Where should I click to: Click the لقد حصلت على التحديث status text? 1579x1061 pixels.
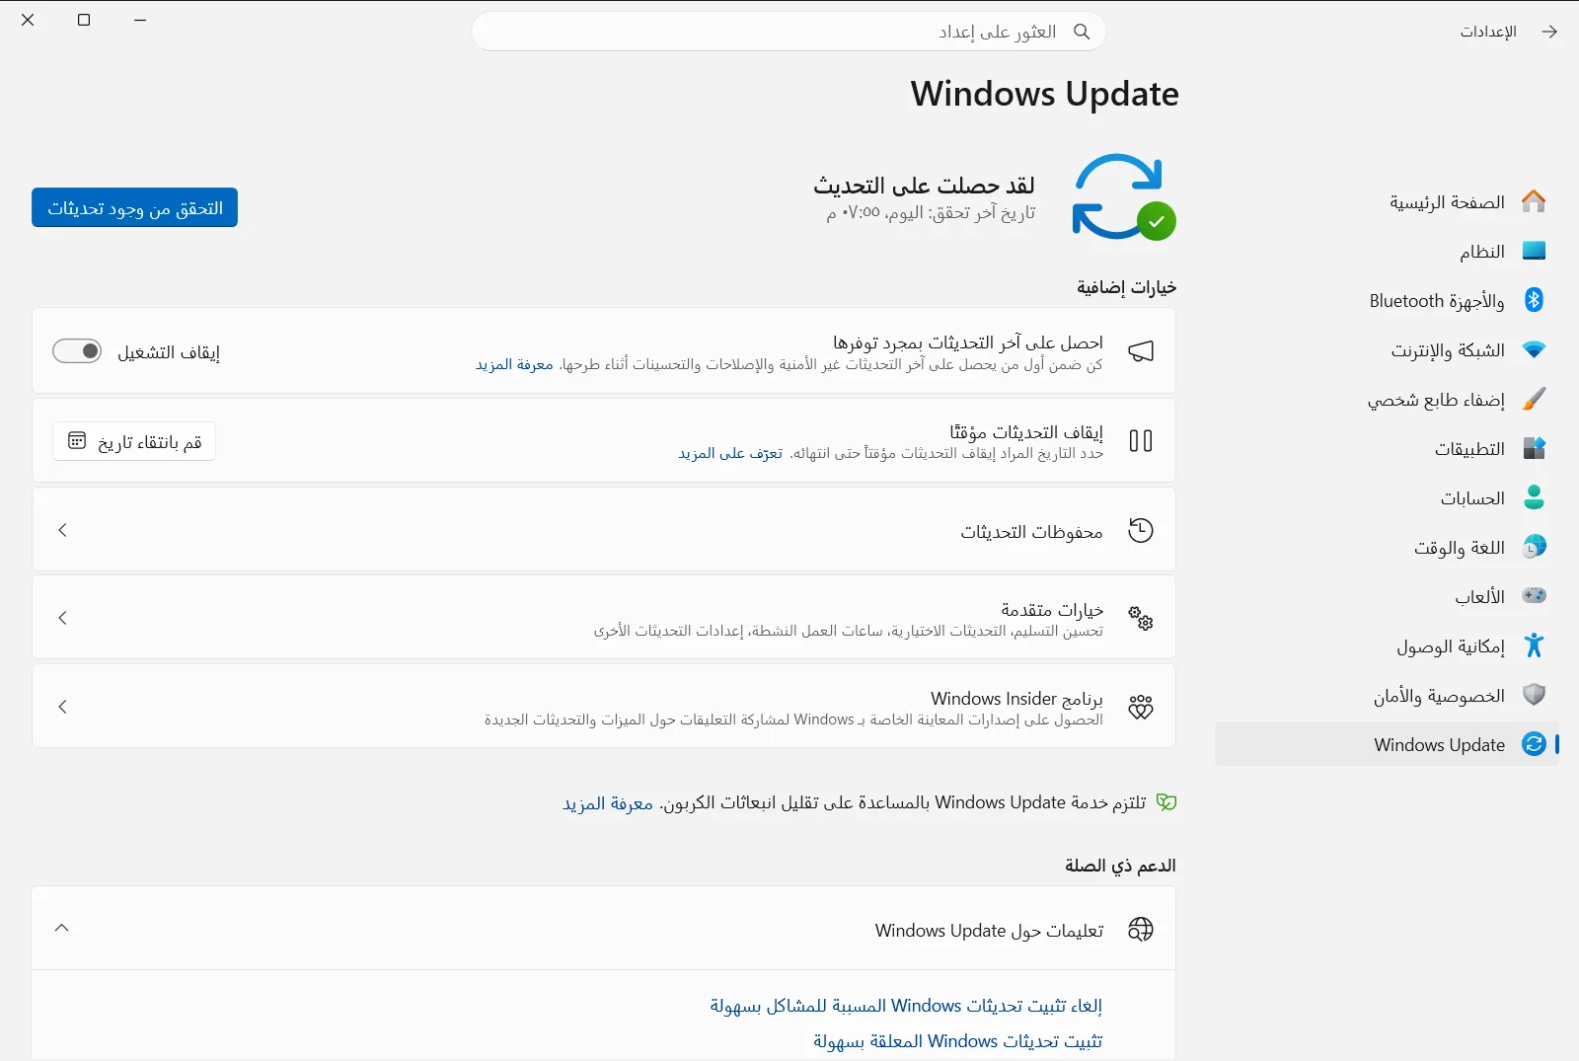click(924, 186)
